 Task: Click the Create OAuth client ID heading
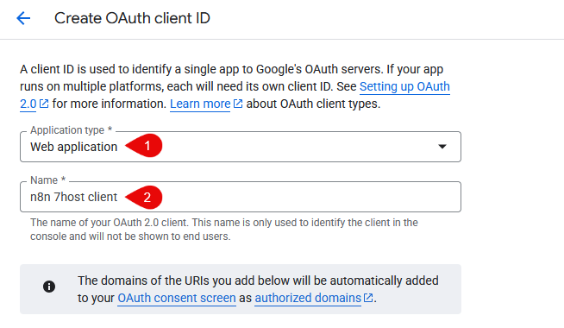click(x=132, y=18)
